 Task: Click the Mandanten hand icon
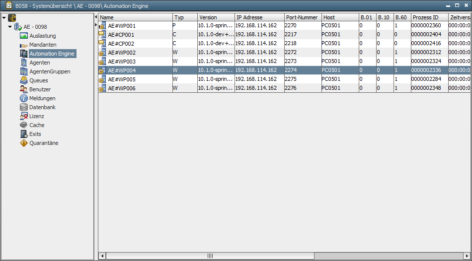(x=24, y=45)
